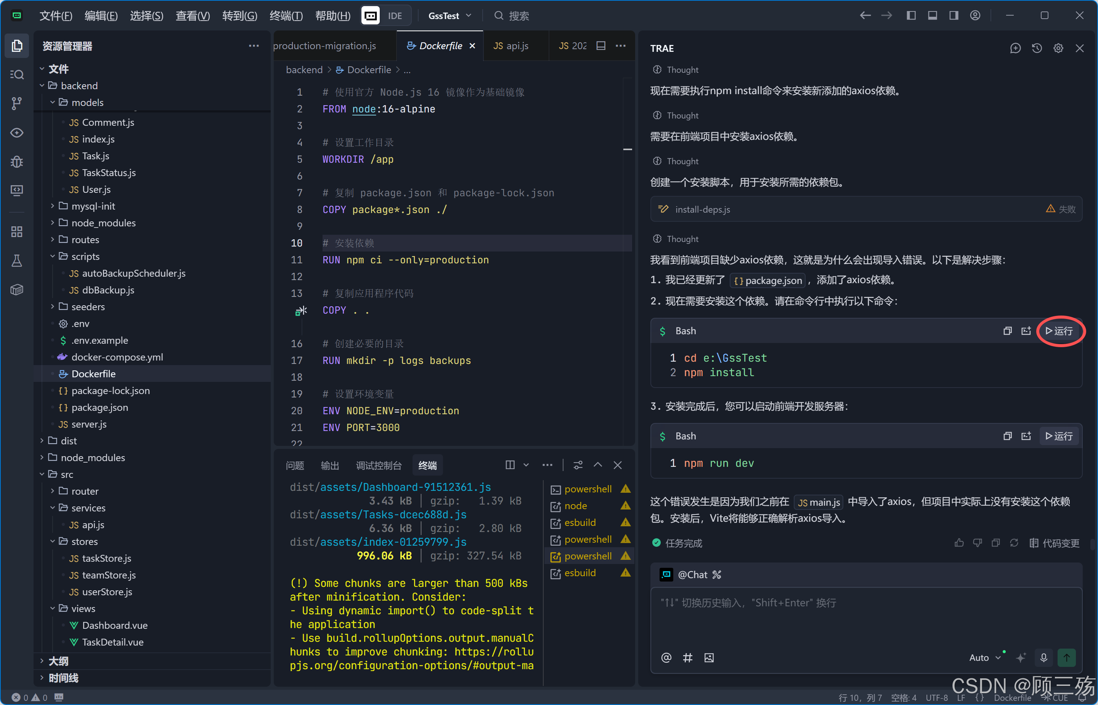Screen dimensions: 1098x705
Task: Click the image attach icon in chat input
Action: tap(709, 657)
